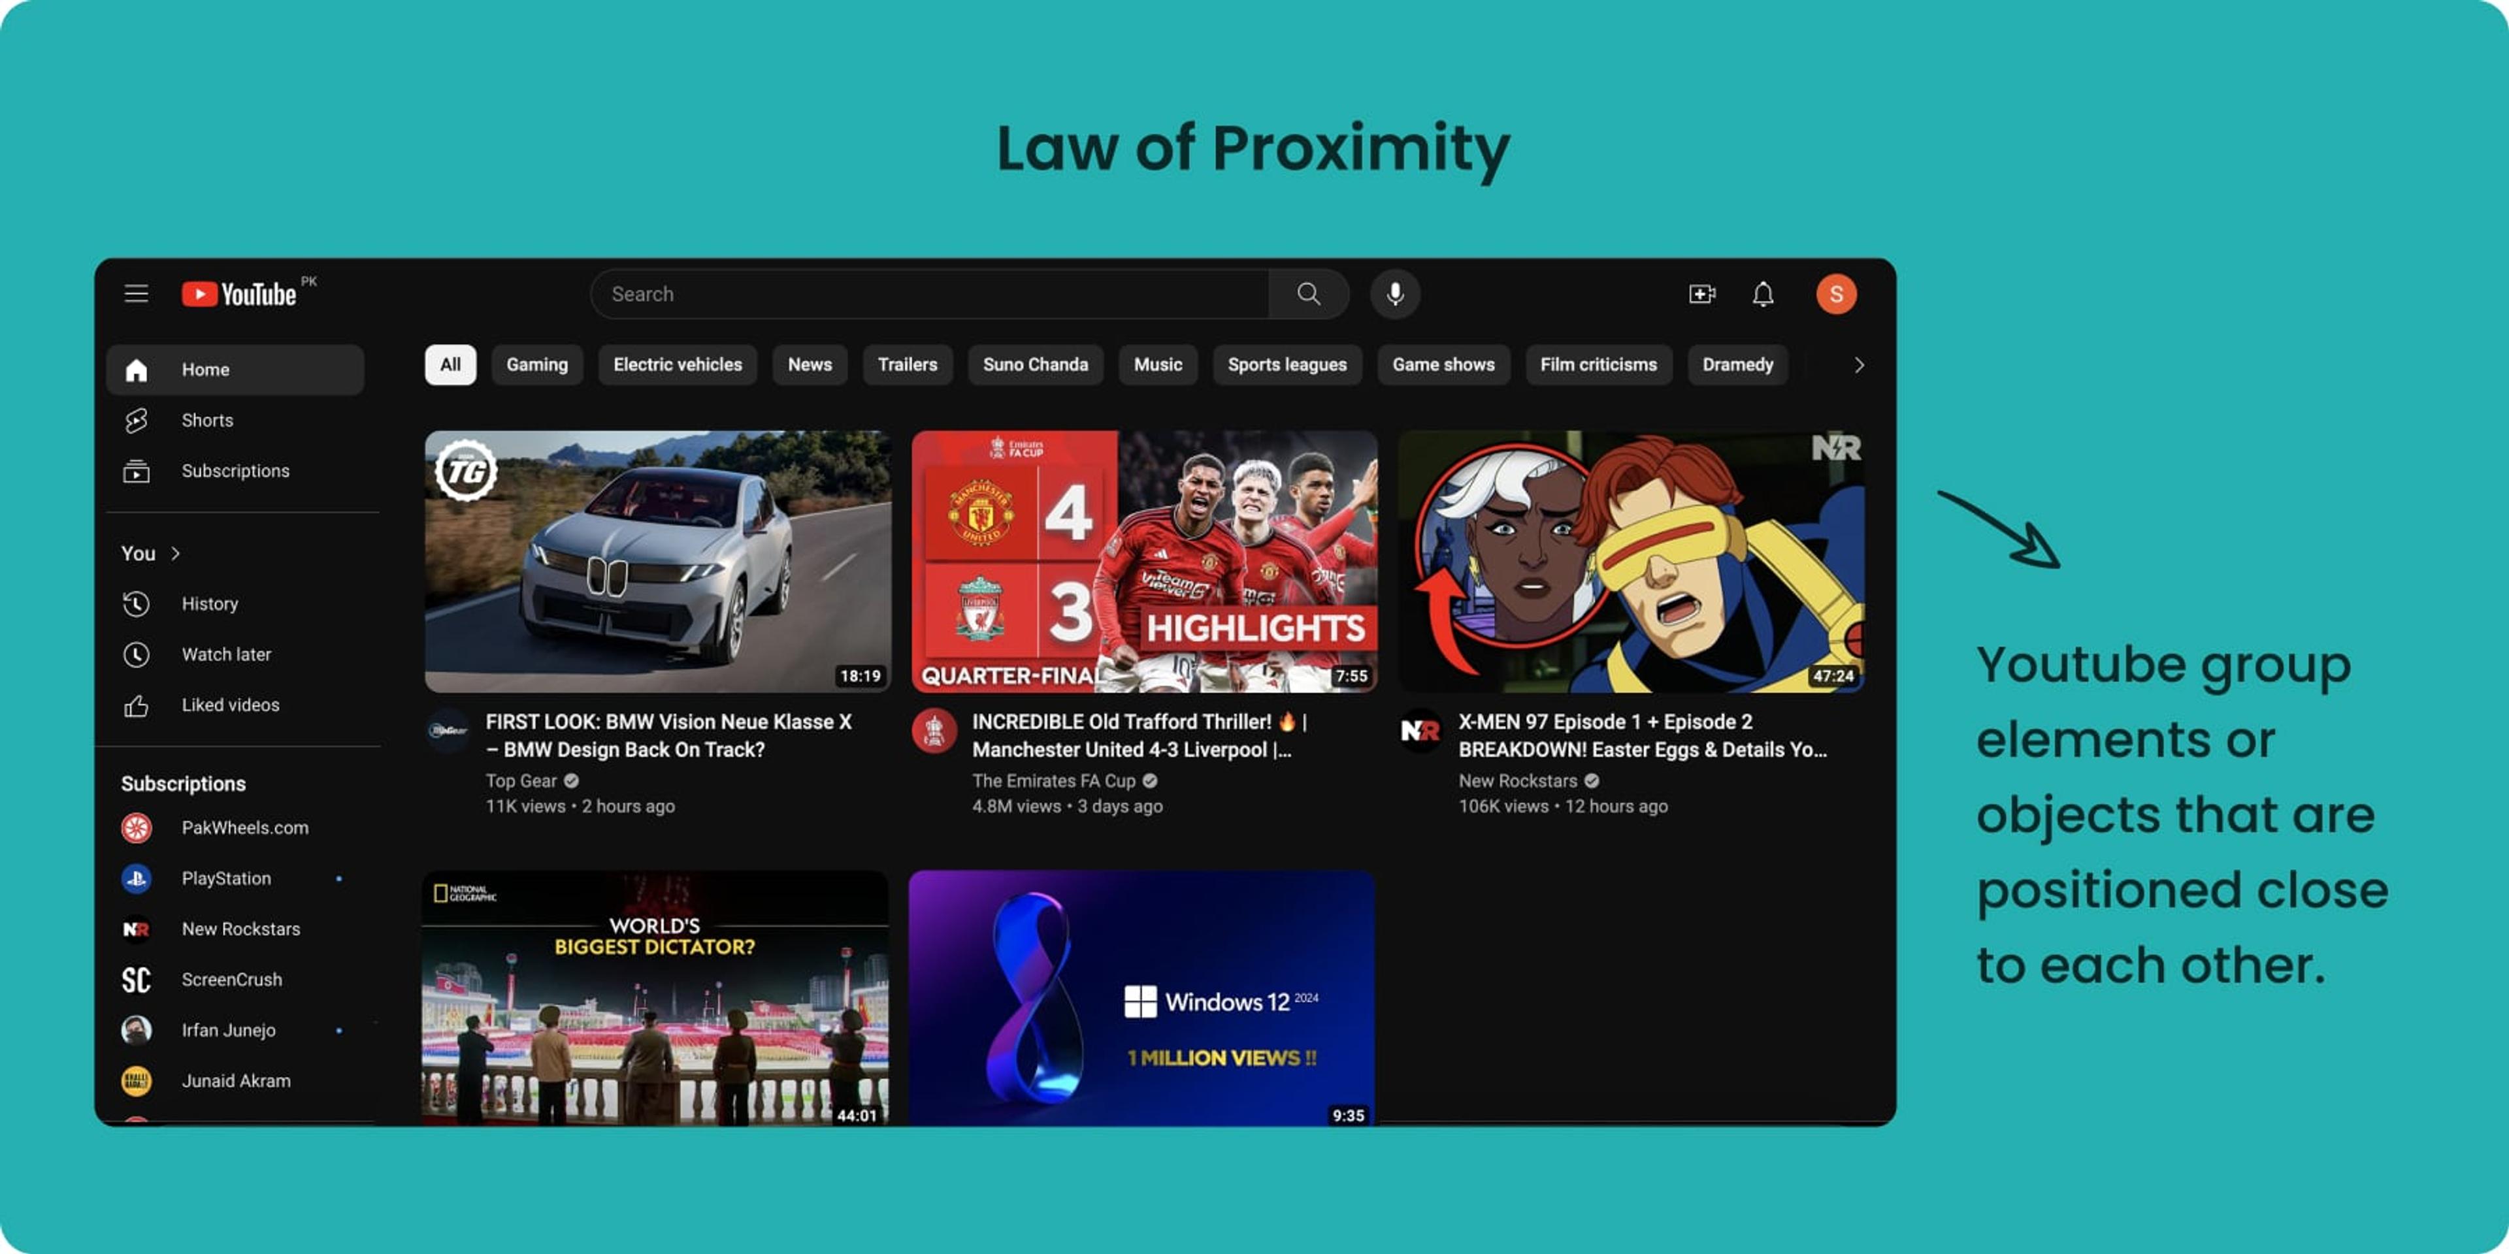The height and width of the screenshot is (1254, 2509).
Task: Start voice search with microphone
Action: click(x=1395, y=294)
